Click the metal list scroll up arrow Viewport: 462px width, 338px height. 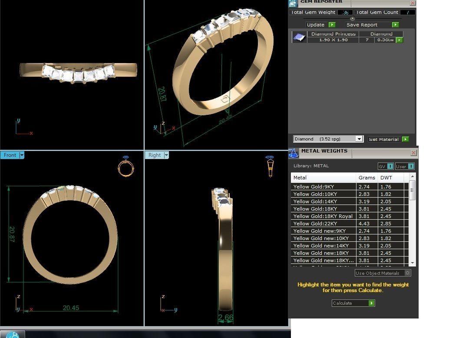[x=412, y=176]
